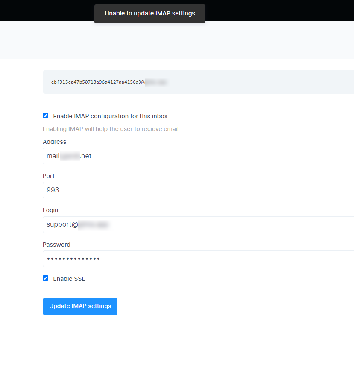The image size is (354, 367).
Task: Toggle Enable IMAP configuration for this inbox checkbox
Action: pyautogui.click(x=45, y=116)
